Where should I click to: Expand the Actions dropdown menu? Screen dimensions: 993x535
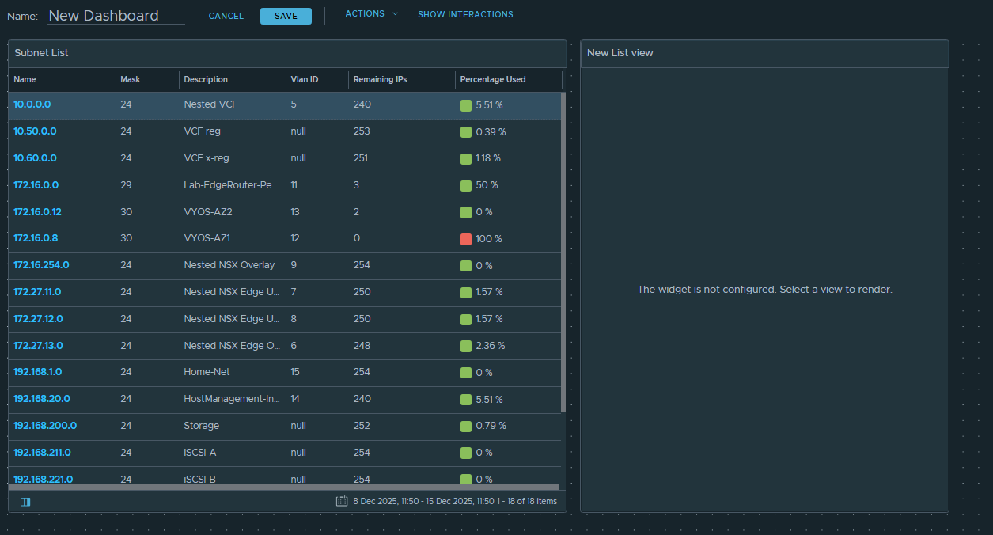[x=371, y=14]
